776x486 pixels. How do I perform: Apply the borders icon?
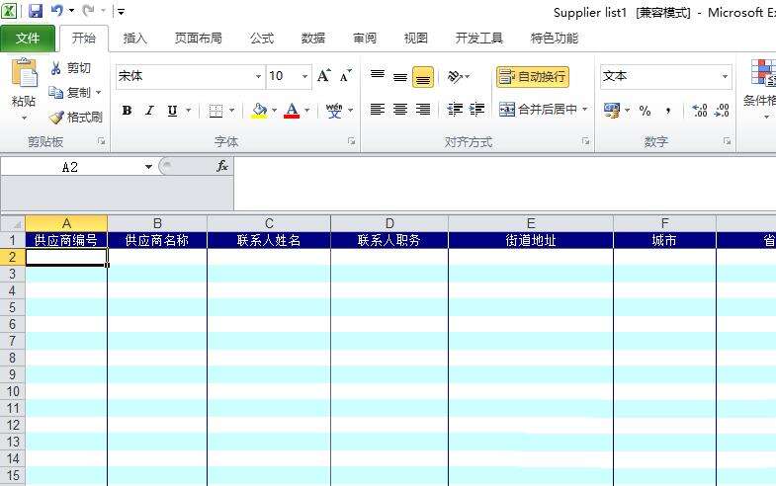pos(216,111)
